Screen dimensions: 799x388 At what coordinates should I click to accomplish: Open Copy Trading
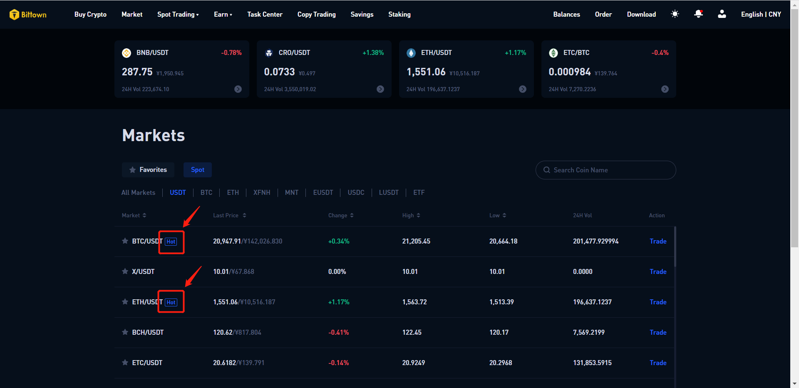[317, 15]
